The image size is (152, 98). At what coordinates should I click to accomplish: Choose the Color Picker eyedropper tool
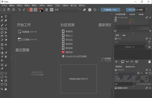click(x=6, y=53)
